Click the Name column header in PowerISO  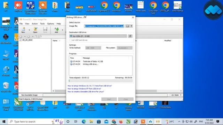pyautogui.click(x=55, y=41)
